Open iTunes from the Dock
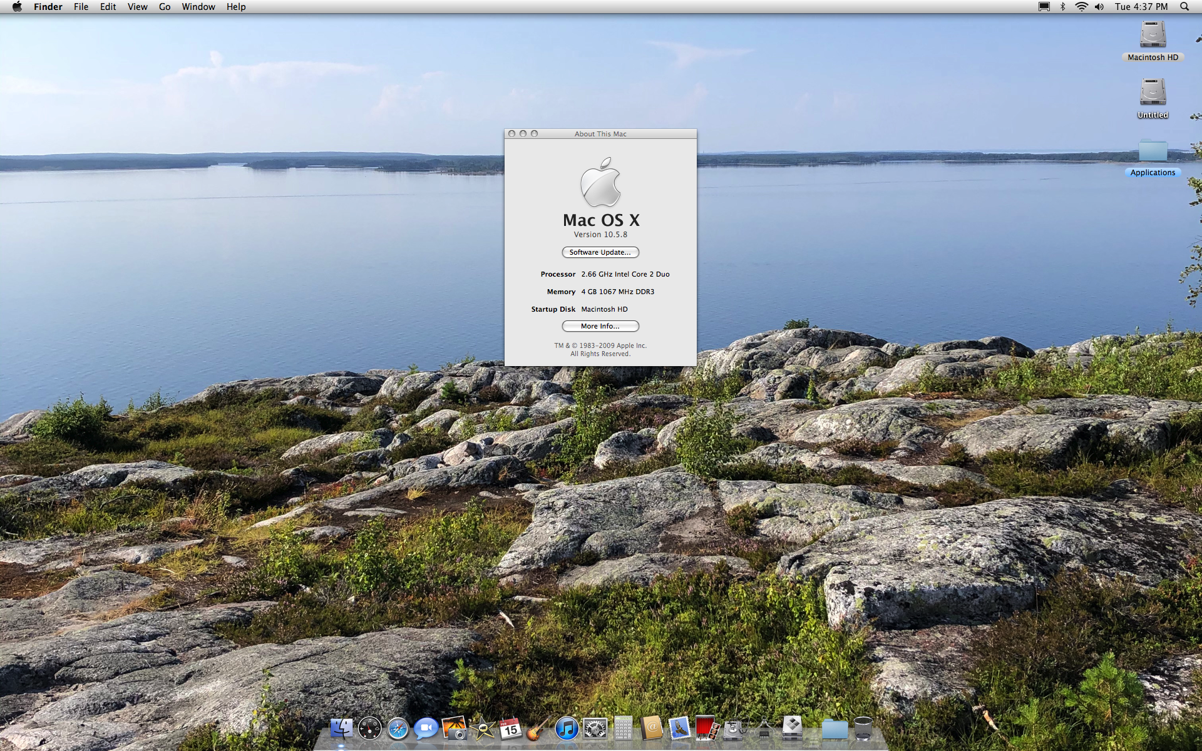The width and height of the screenshot is (1202, 751). pos(567,728)
